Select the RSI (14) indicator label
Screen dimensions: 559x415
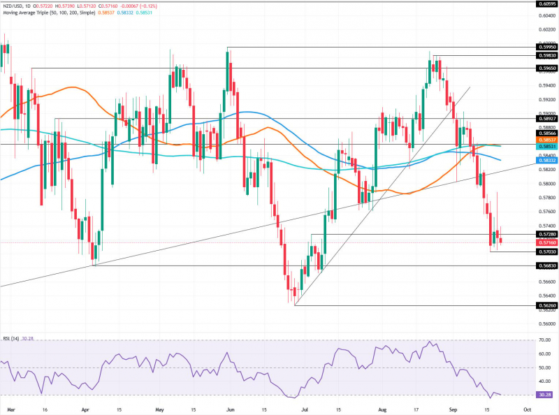click(11, 338)
